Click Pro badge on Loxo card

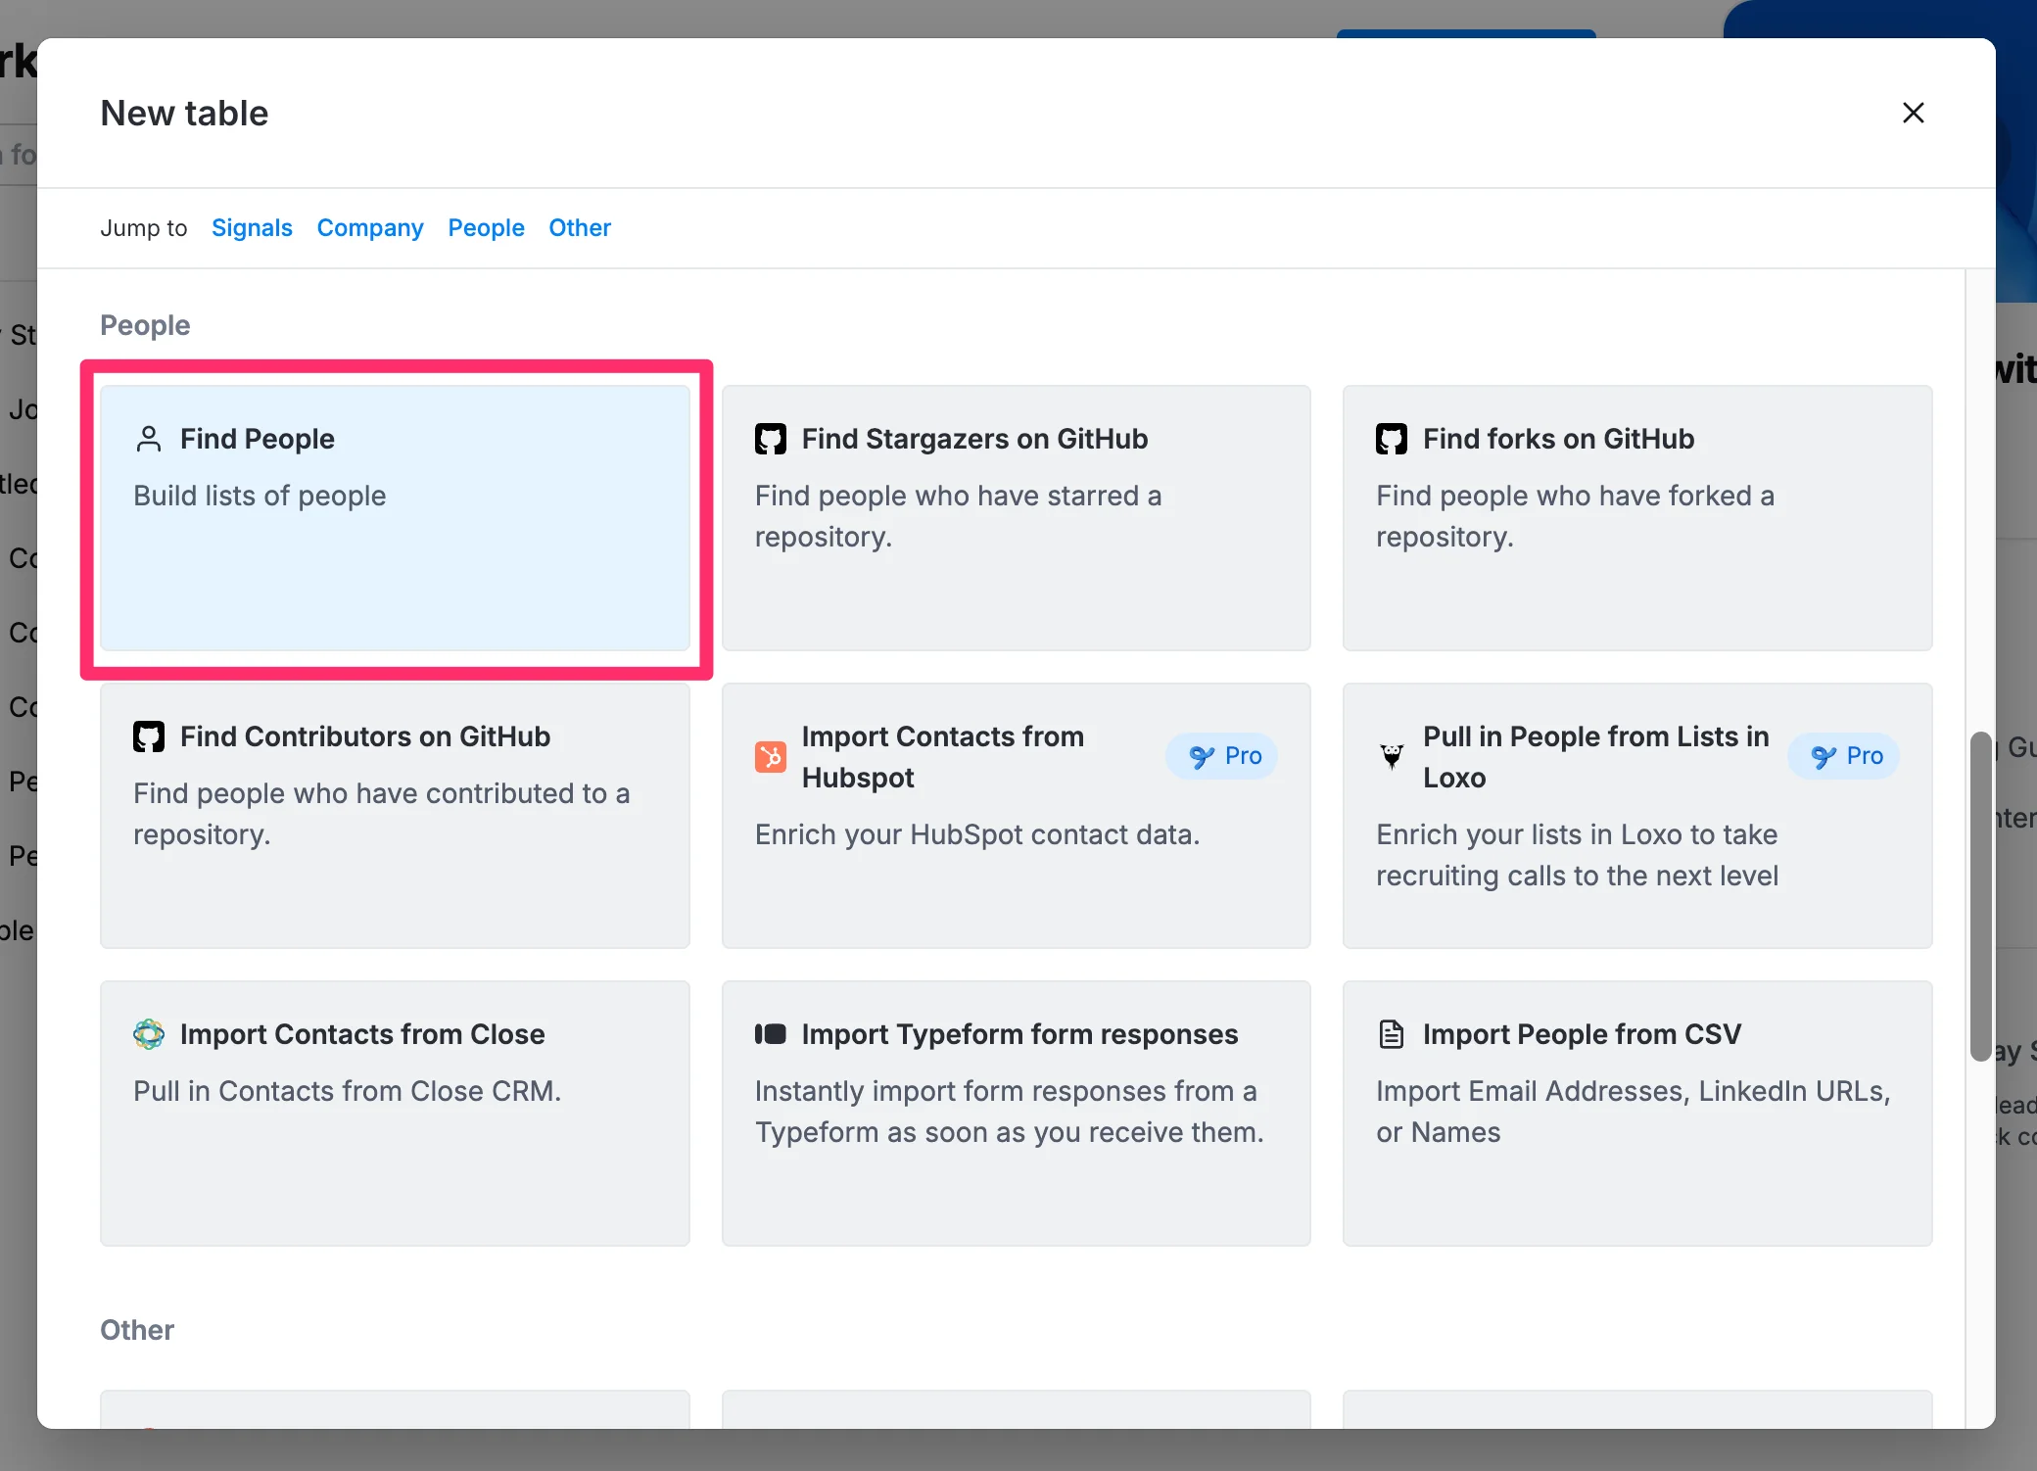point(1844,756)
